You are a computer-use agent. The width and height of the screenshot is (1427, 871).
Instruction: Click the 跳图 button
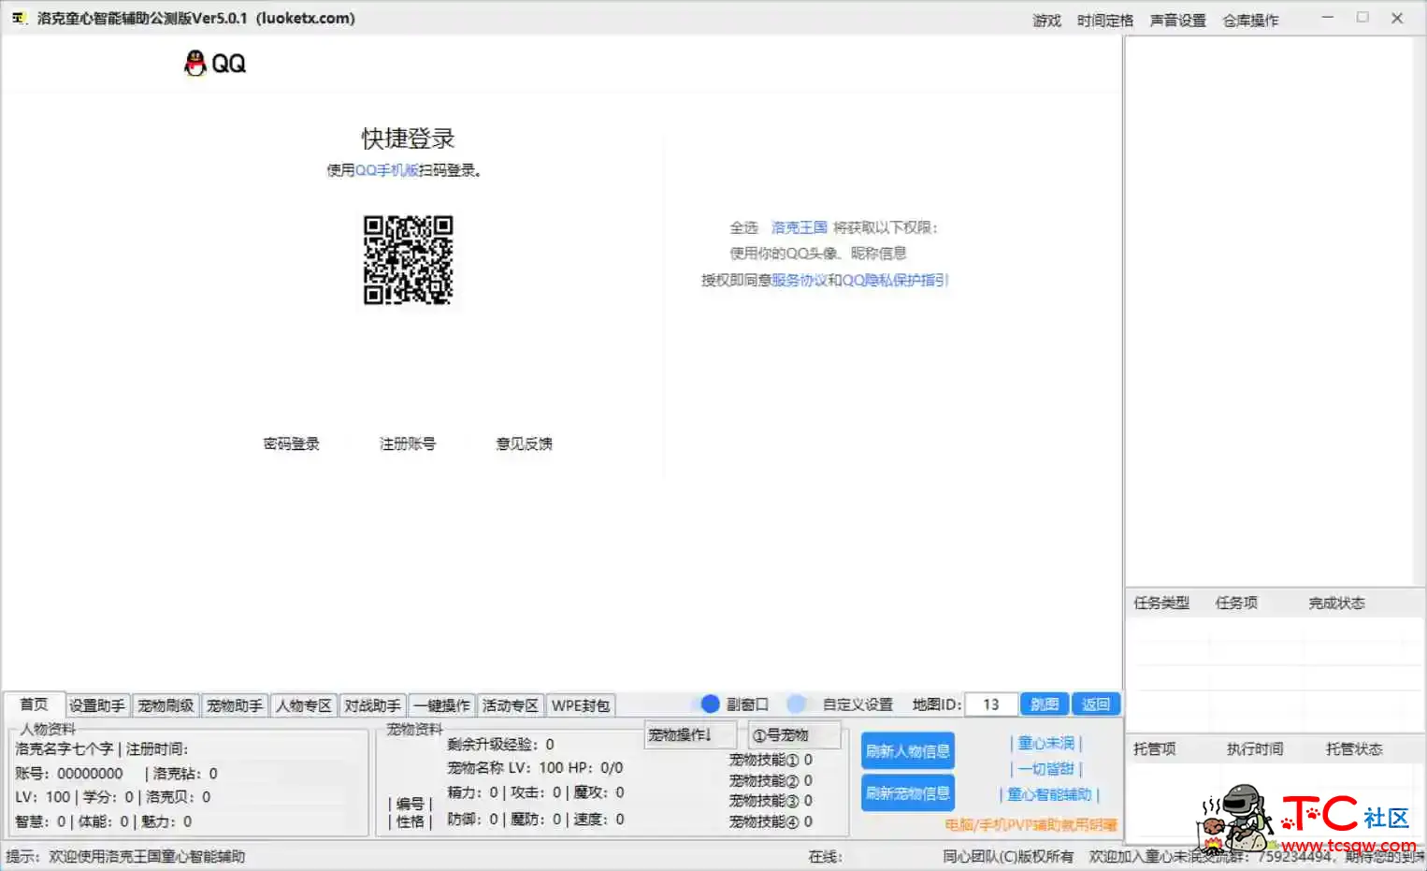(x=1045, y=704)
